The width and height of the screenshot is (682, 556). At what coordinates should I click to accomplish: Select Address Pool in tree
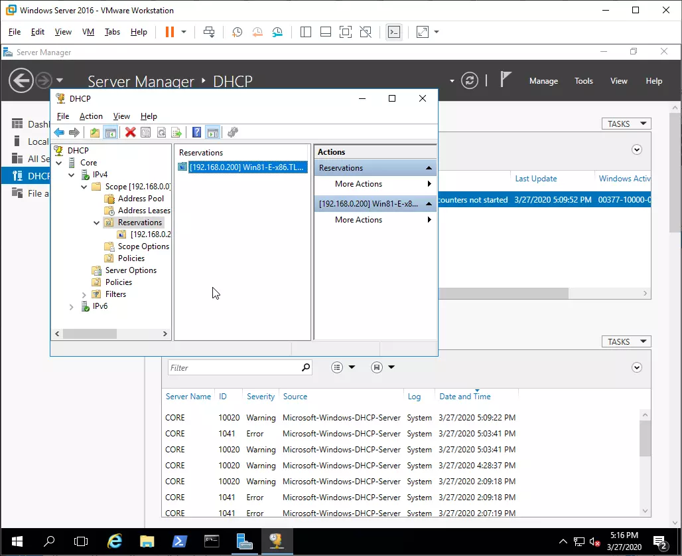(141, 199)
